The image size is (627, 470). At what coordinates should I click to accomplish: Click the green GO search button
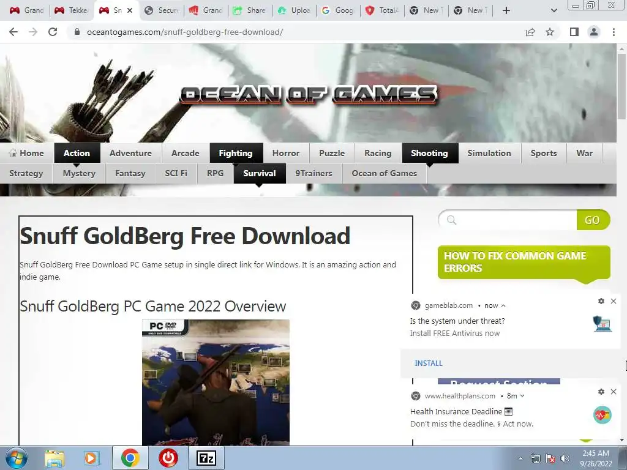tap(593, 220)
